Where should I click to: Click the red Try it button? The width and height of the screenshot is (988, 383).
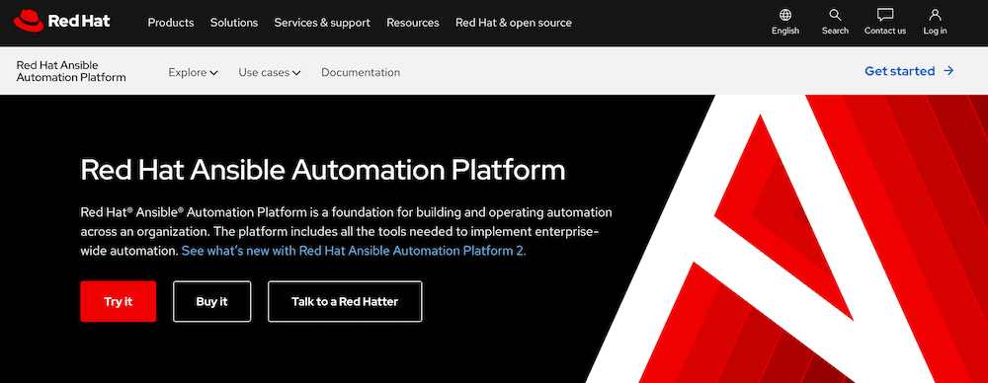(x=119, y=302)
